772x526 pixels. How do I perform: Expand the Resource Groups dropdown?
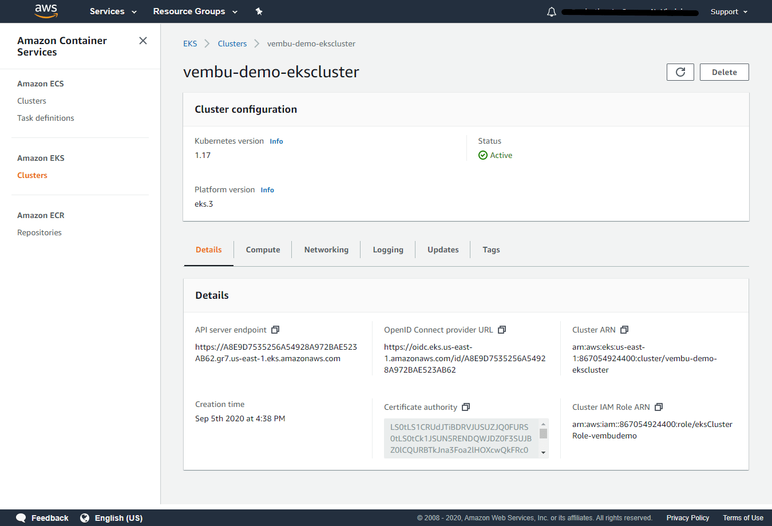point(195,11)
